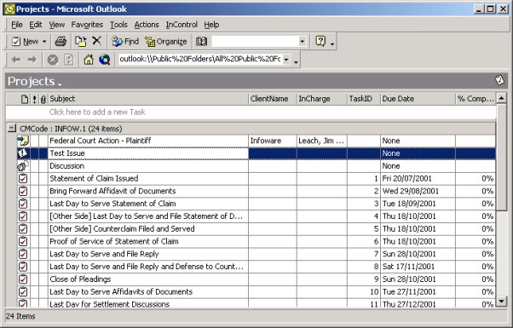
Task: Click the Organize button
Action: tap(166, 42)
